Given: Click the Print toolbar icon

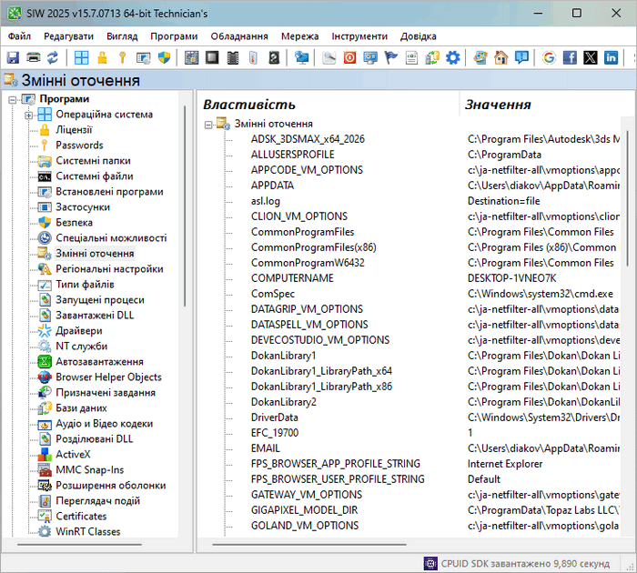Looking at the screenshot, I should 34,57.
